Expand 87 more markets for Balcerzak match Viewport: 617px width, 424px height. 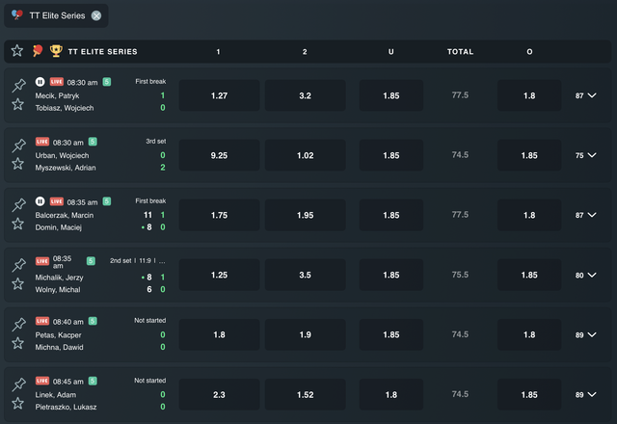coord(586,215)
